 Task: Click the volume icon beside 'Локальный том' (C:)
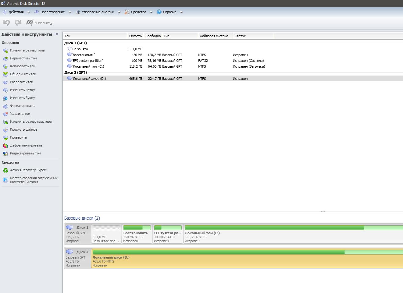pyautogui.click(x=70, y=66)
